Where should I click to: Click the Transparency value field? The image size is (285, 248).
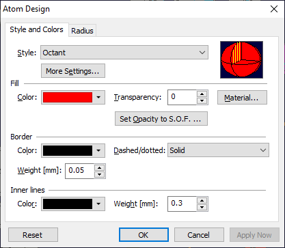point(182,97)
